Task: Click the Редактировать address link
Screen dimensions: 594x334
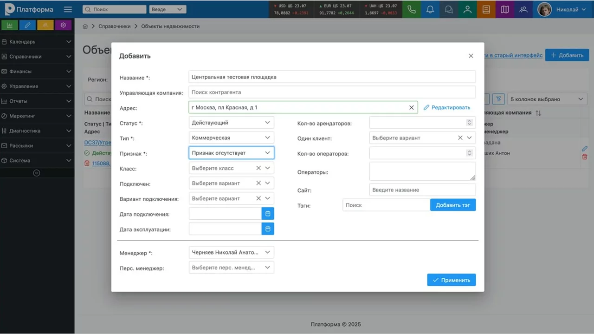Action: click(x=446, y=108)
